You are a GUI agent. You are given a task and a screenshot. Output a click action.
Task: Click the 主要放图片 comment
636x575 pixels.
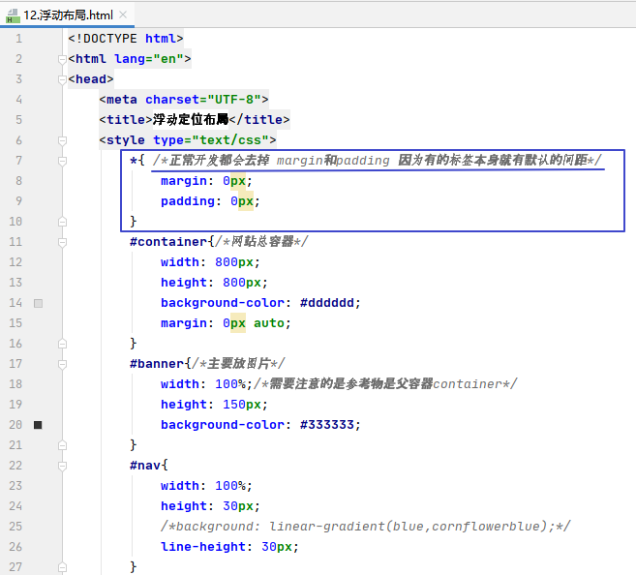click(238, 363)
